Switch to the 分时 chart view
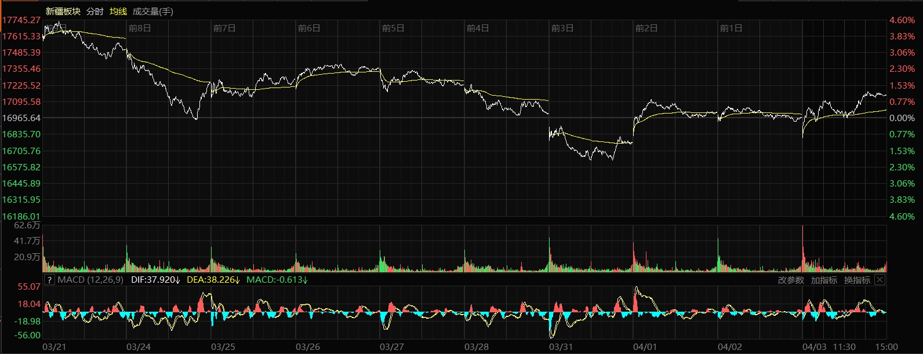Screen dimensions: 923x354 tap(95, 12)
